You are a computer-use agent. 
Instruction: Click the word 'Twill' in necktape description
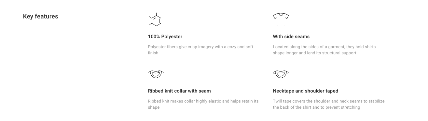277,101
